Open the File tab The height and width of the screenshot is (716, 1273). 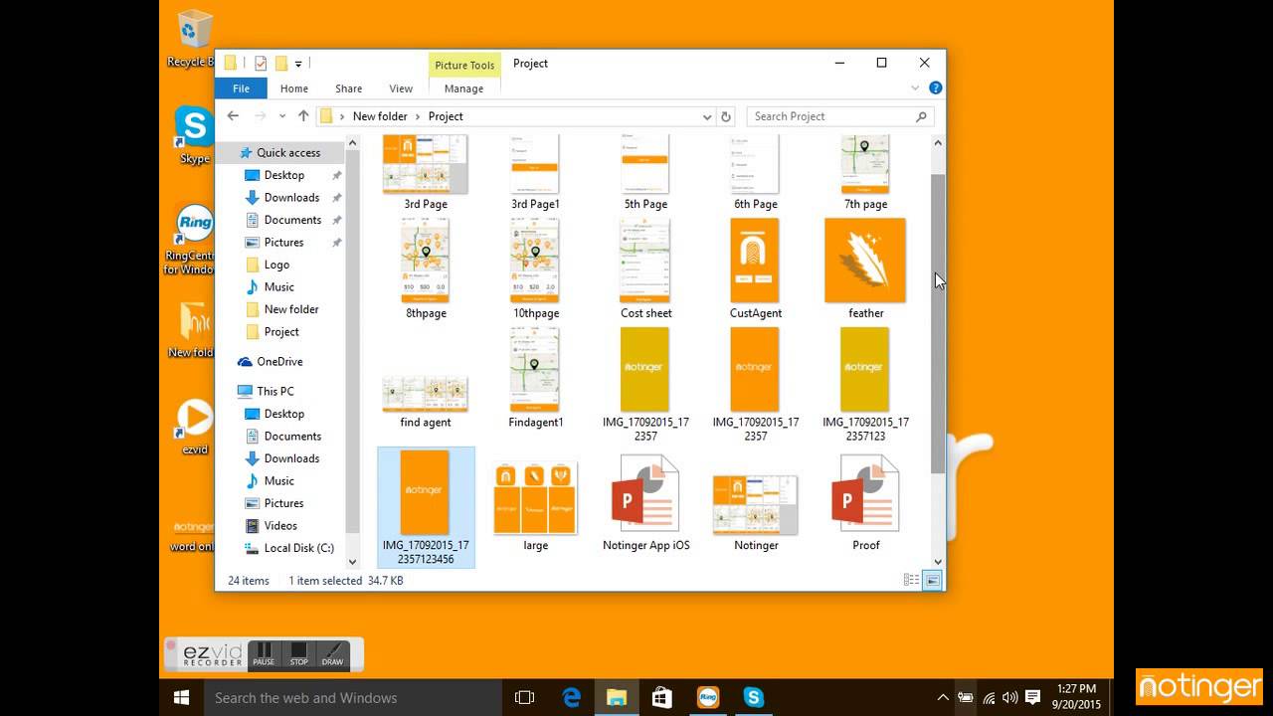tap(241, 89)
